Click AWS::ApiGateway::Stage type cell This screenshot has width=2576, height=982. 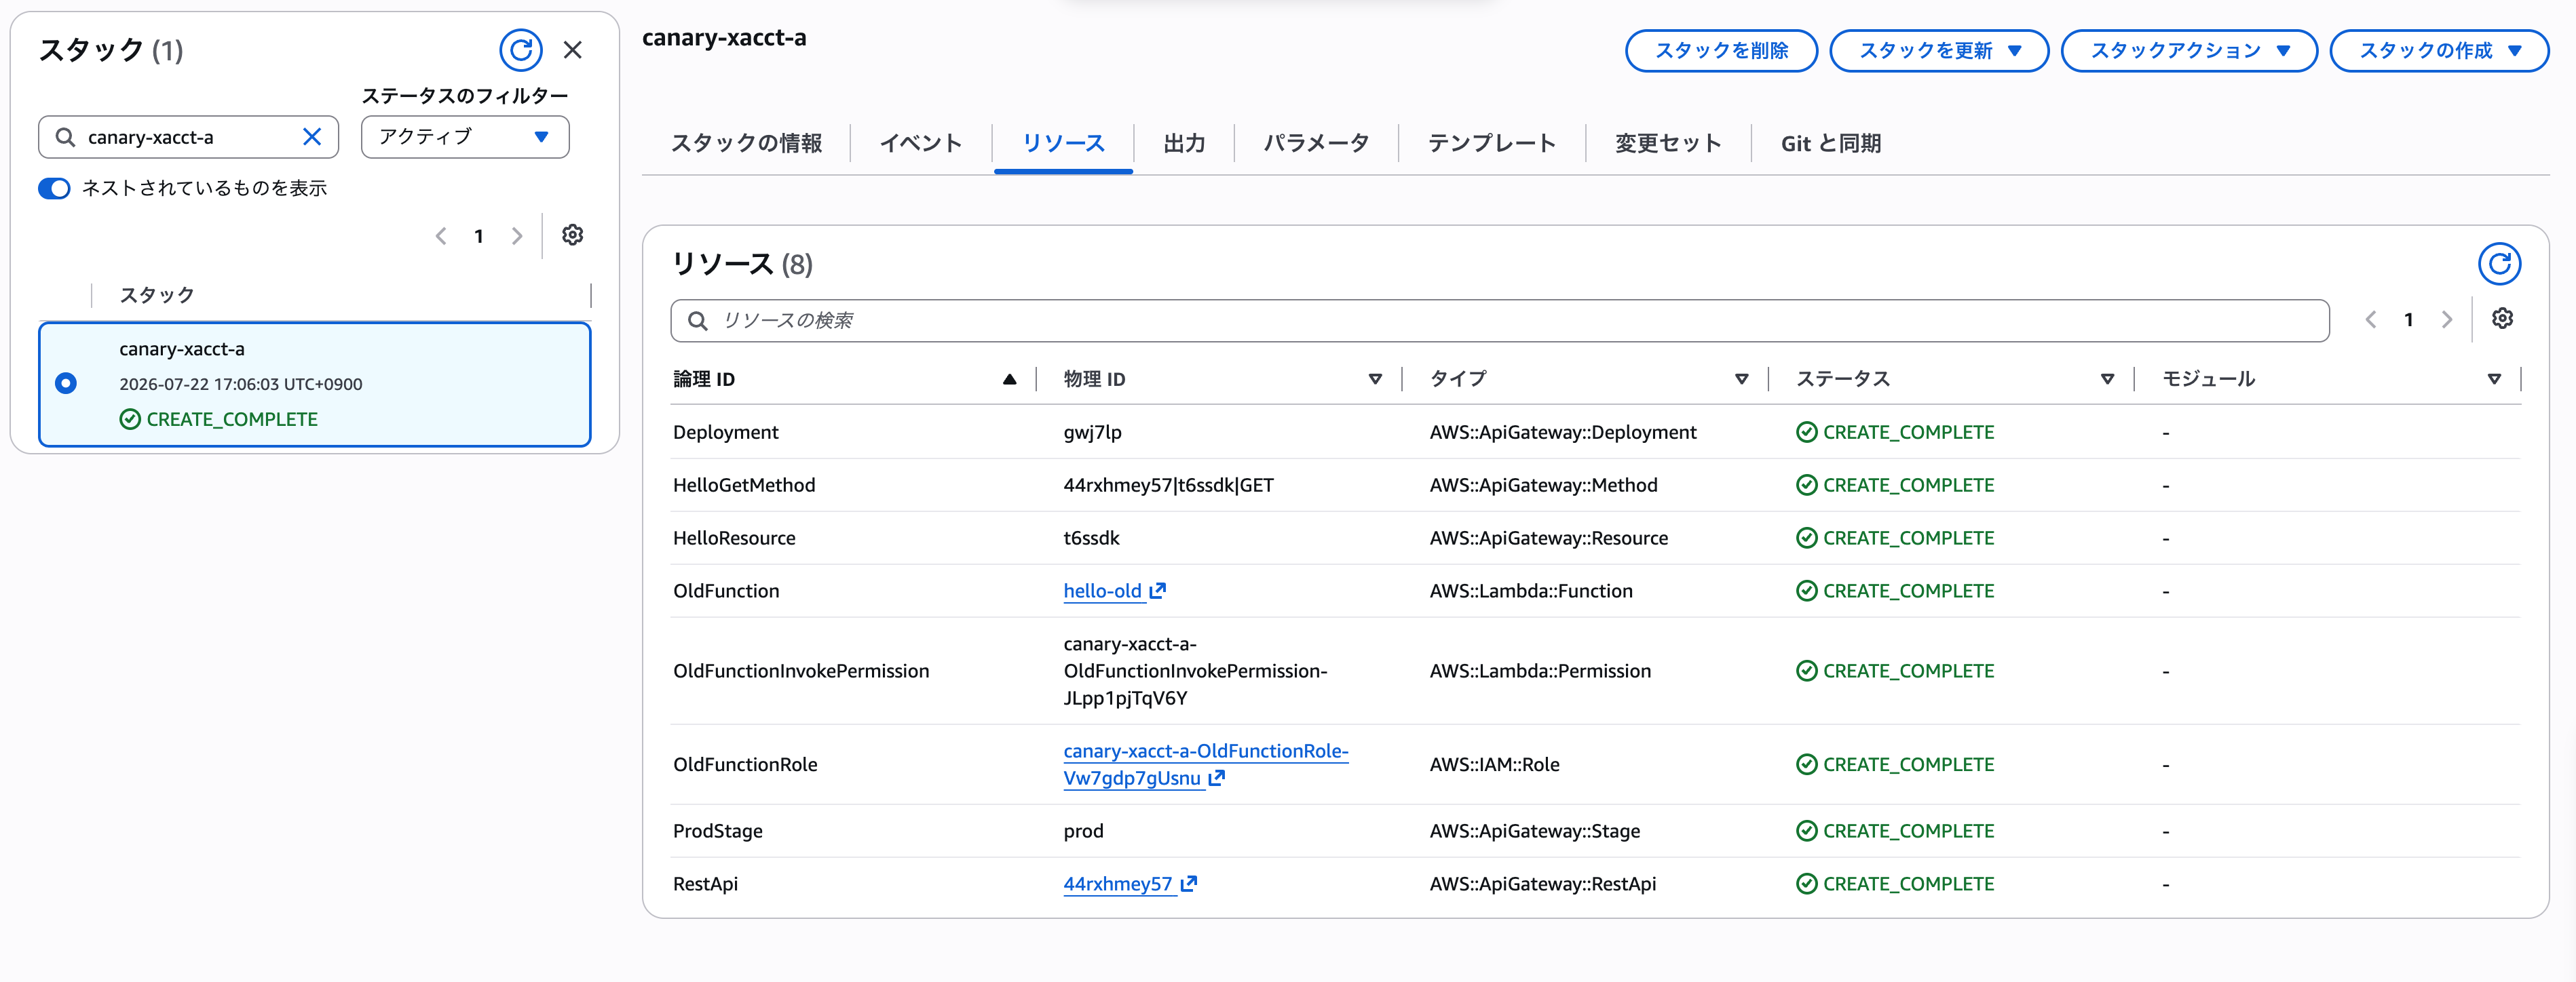(1534, 830)
